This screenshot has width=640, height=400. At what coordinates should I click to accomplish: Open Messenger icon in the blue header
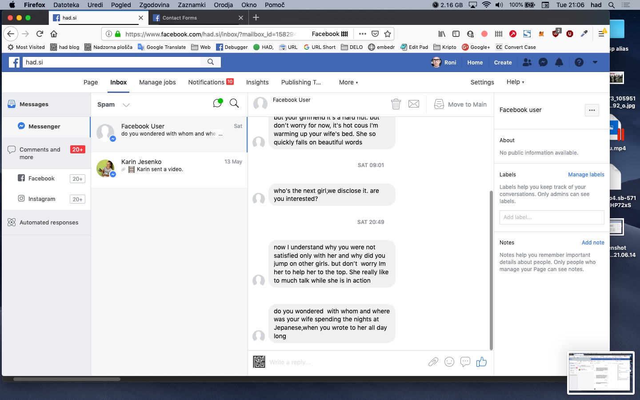coord(543,63)
